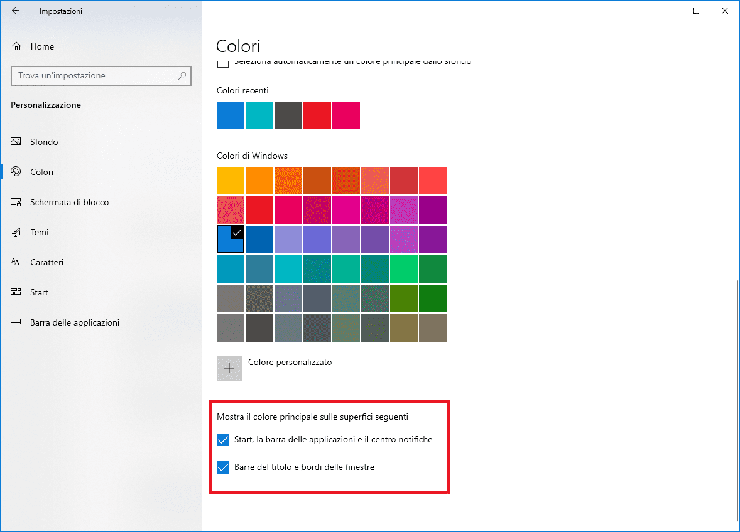Choose the bright green Windows color swatch
Screen dimensions: 740x532
pos(404,269)
